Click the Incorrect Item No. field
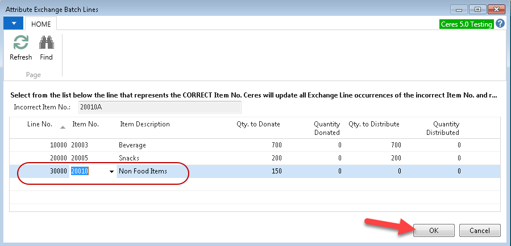The height and width of the screenshot is (246, 511). coord(154,108)
